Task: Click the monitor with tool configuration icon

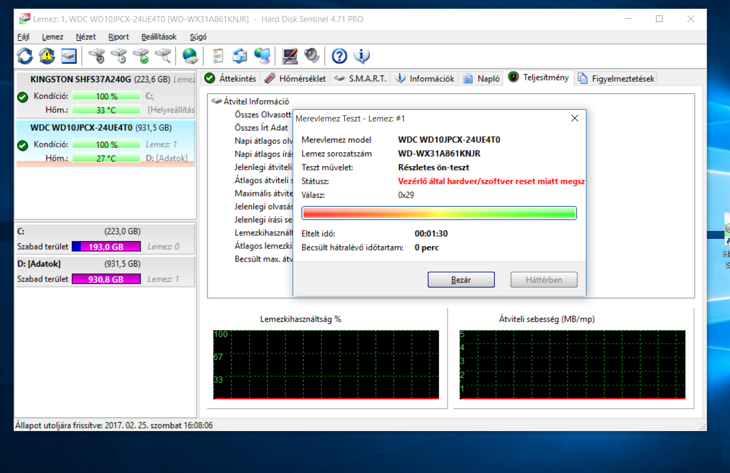Action: coord(290,56)
